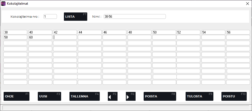The width and height of the screenshot is (252, 111).
Task: Click the Kokolajitelma nro input field
Action: 50,17
